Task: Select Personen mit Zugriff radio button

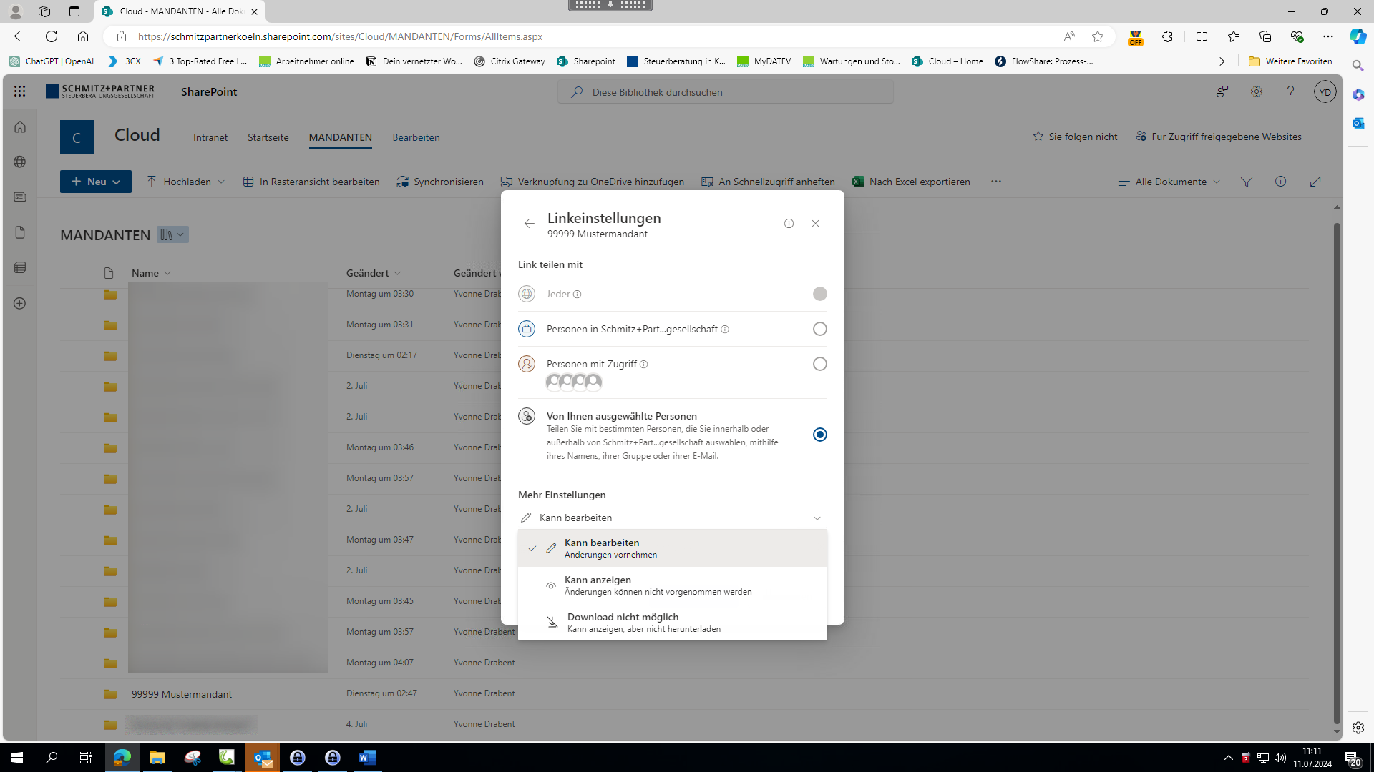Action: coord(820,364)
